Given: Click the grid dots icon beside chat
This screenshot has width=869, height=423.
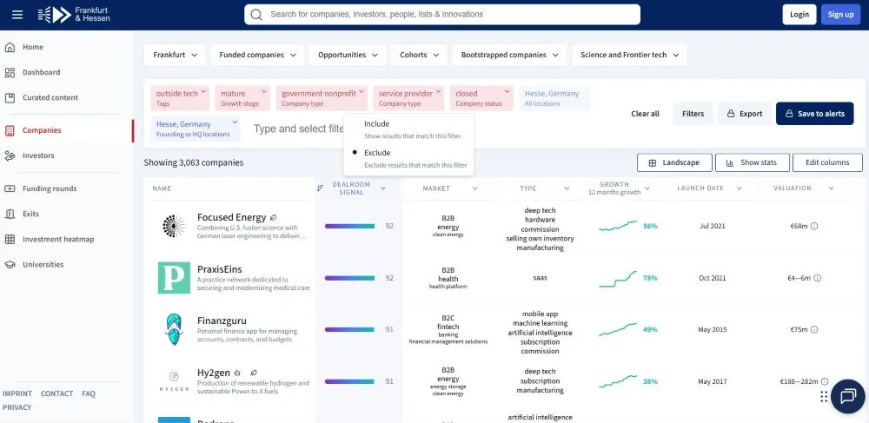Looking at the screenshot, I should click(824, 396).
